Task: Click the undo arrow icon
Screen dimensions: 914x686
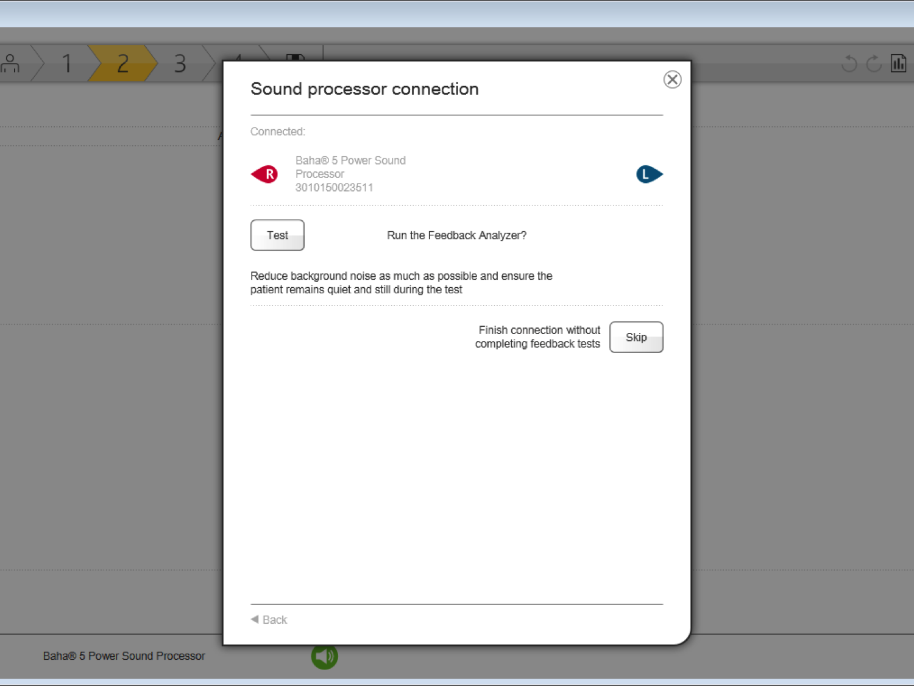Action: point(849,63)
